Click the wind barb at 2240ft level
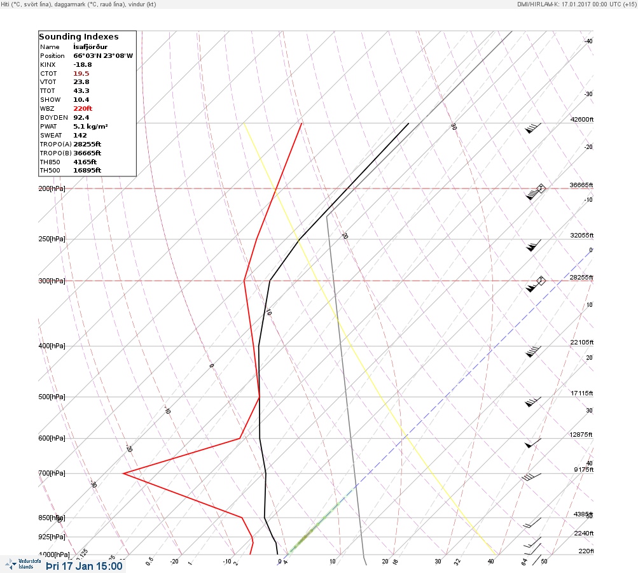638x573 pixels. click(x=533, y=542)
